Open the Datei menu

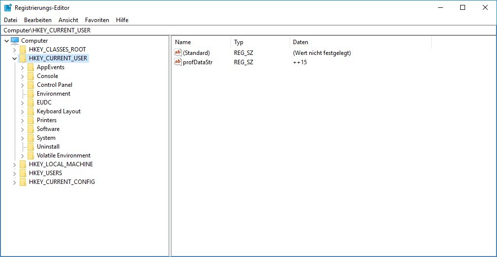(x=10, y=20)
